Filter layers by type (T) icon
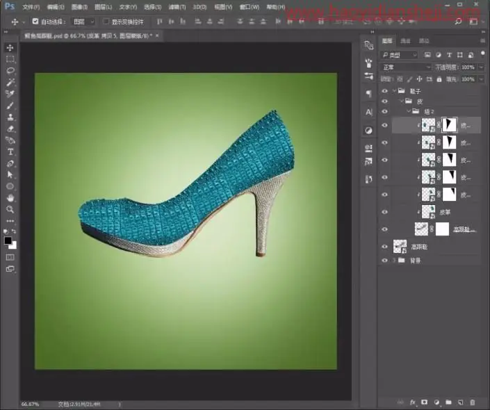The height and width of the screenshot is (410, 490). tap(449, 55)
